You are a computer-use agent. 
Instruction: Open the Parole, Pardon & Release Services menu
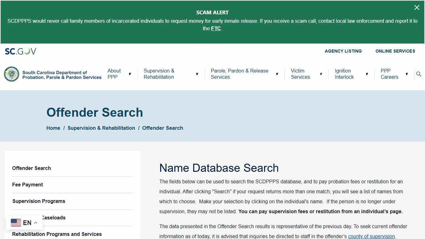point(240,74)
